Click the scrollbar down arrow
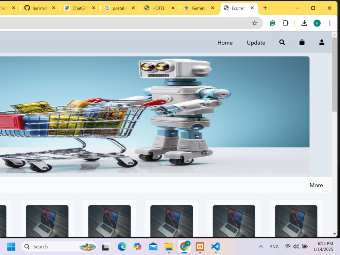The height and width of the screenshot is (255, 340). tap(334, 234)
